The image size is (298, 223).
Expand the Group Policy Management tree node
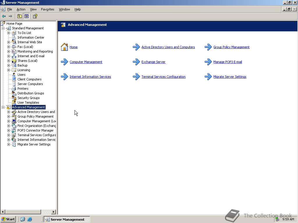(8, 117)
